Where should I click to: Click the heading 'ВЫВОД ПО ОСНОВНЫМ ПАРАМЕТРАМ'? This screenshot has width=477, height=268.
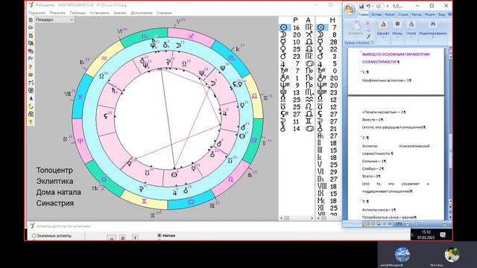396,54
